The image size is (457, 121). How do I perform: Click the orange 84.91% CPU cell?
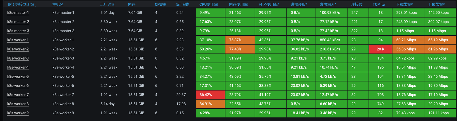click(x=210, y=104)
